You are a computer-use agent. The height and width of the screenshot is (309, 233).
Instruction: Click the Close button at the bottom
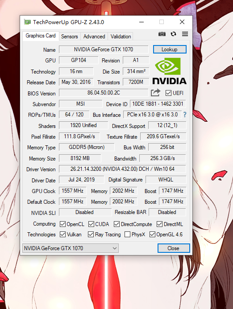[x=174, y=248]
